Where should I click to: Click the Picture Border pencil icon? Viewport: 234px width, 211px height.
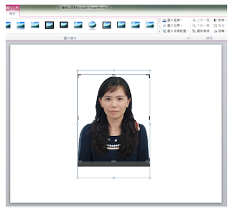(164, 20)
